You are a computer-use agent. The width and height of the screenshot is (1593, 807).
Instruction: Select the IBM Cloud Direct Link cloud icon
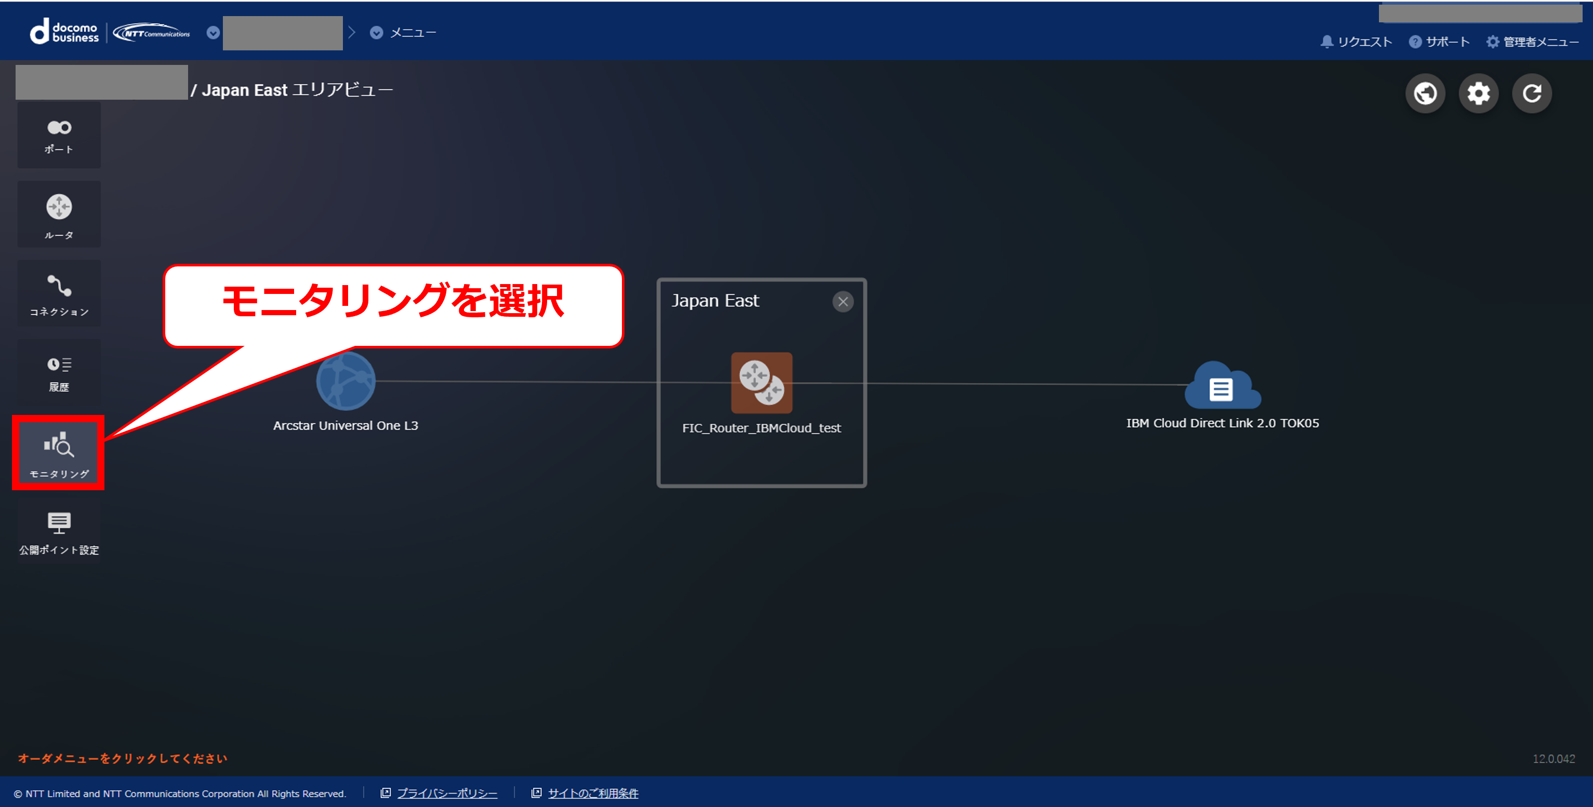pos(1222,385)
